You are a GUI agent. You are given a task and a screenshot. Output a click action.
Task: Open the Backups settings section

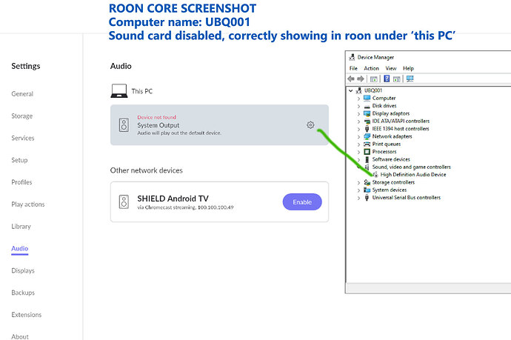pyautogui.click(x=23, y=293)
